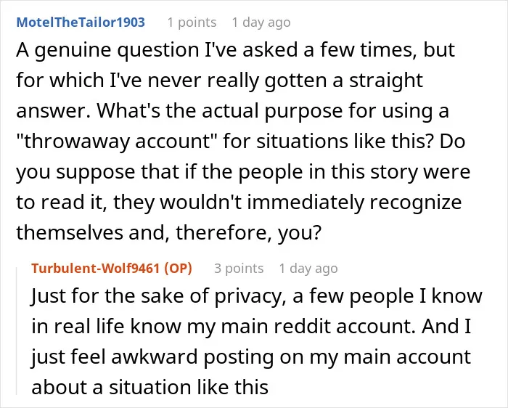
Task: Click "about a situation like this" line
Action: tap(150, 387)
